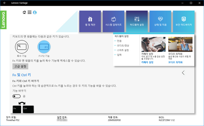Click the Ctrl key image
The width and height of the screenshot is (204, 126).
click(x=28, y=109)
